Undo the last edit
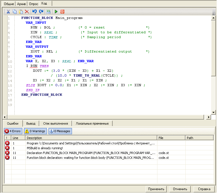Image resolution: width=217 pixels, height=193 pixels. coord(34,12)
